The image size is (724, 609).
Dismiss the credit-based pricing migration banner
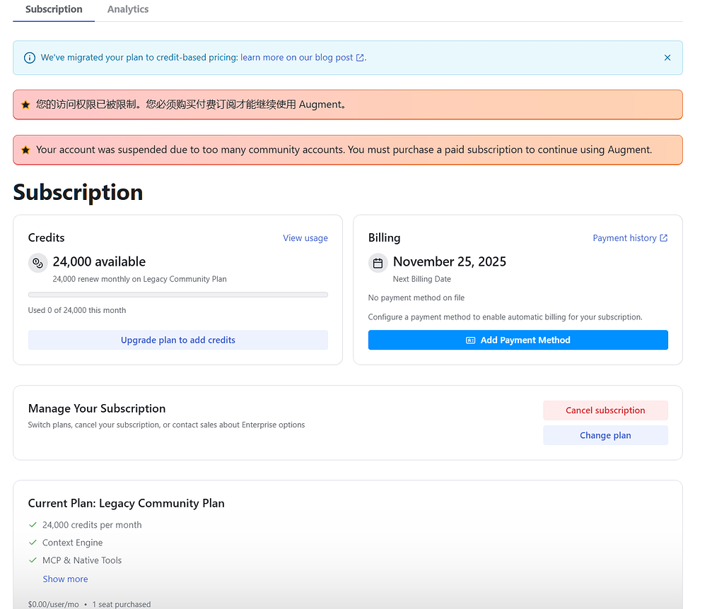(667, 58)
